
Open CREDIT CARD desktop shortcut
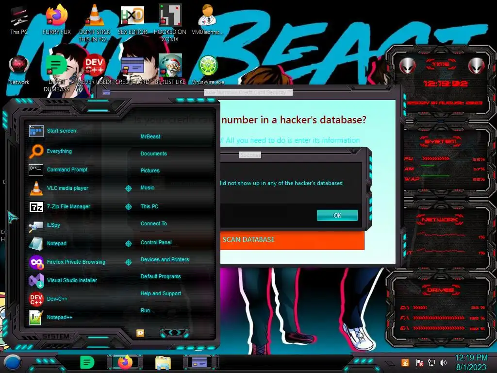[133, 70]
